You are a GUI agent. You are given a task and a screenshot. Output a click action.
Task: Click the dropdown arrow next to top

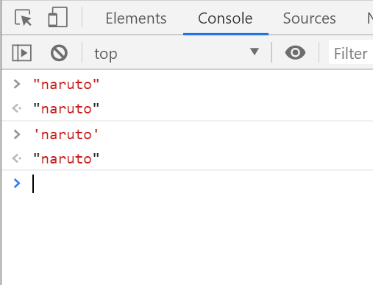pyautogui.click(x=255, y=52)
